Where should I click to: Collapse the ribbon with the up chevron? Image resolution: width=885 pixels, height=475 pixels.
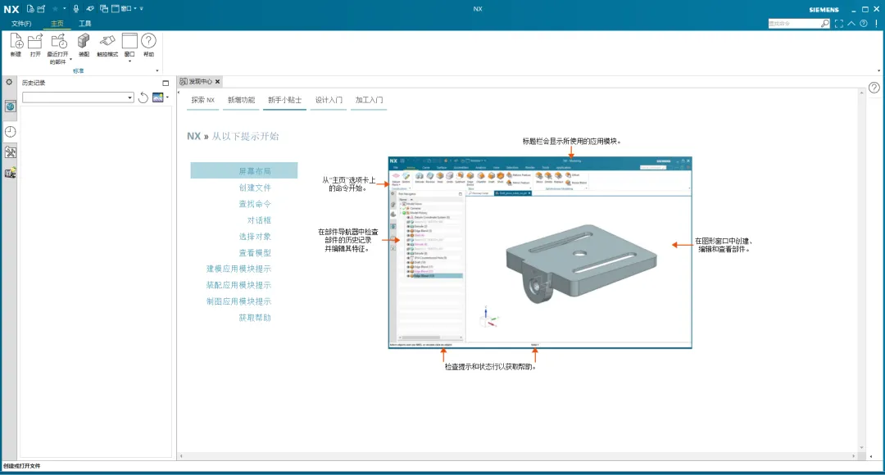pos(851,24)
